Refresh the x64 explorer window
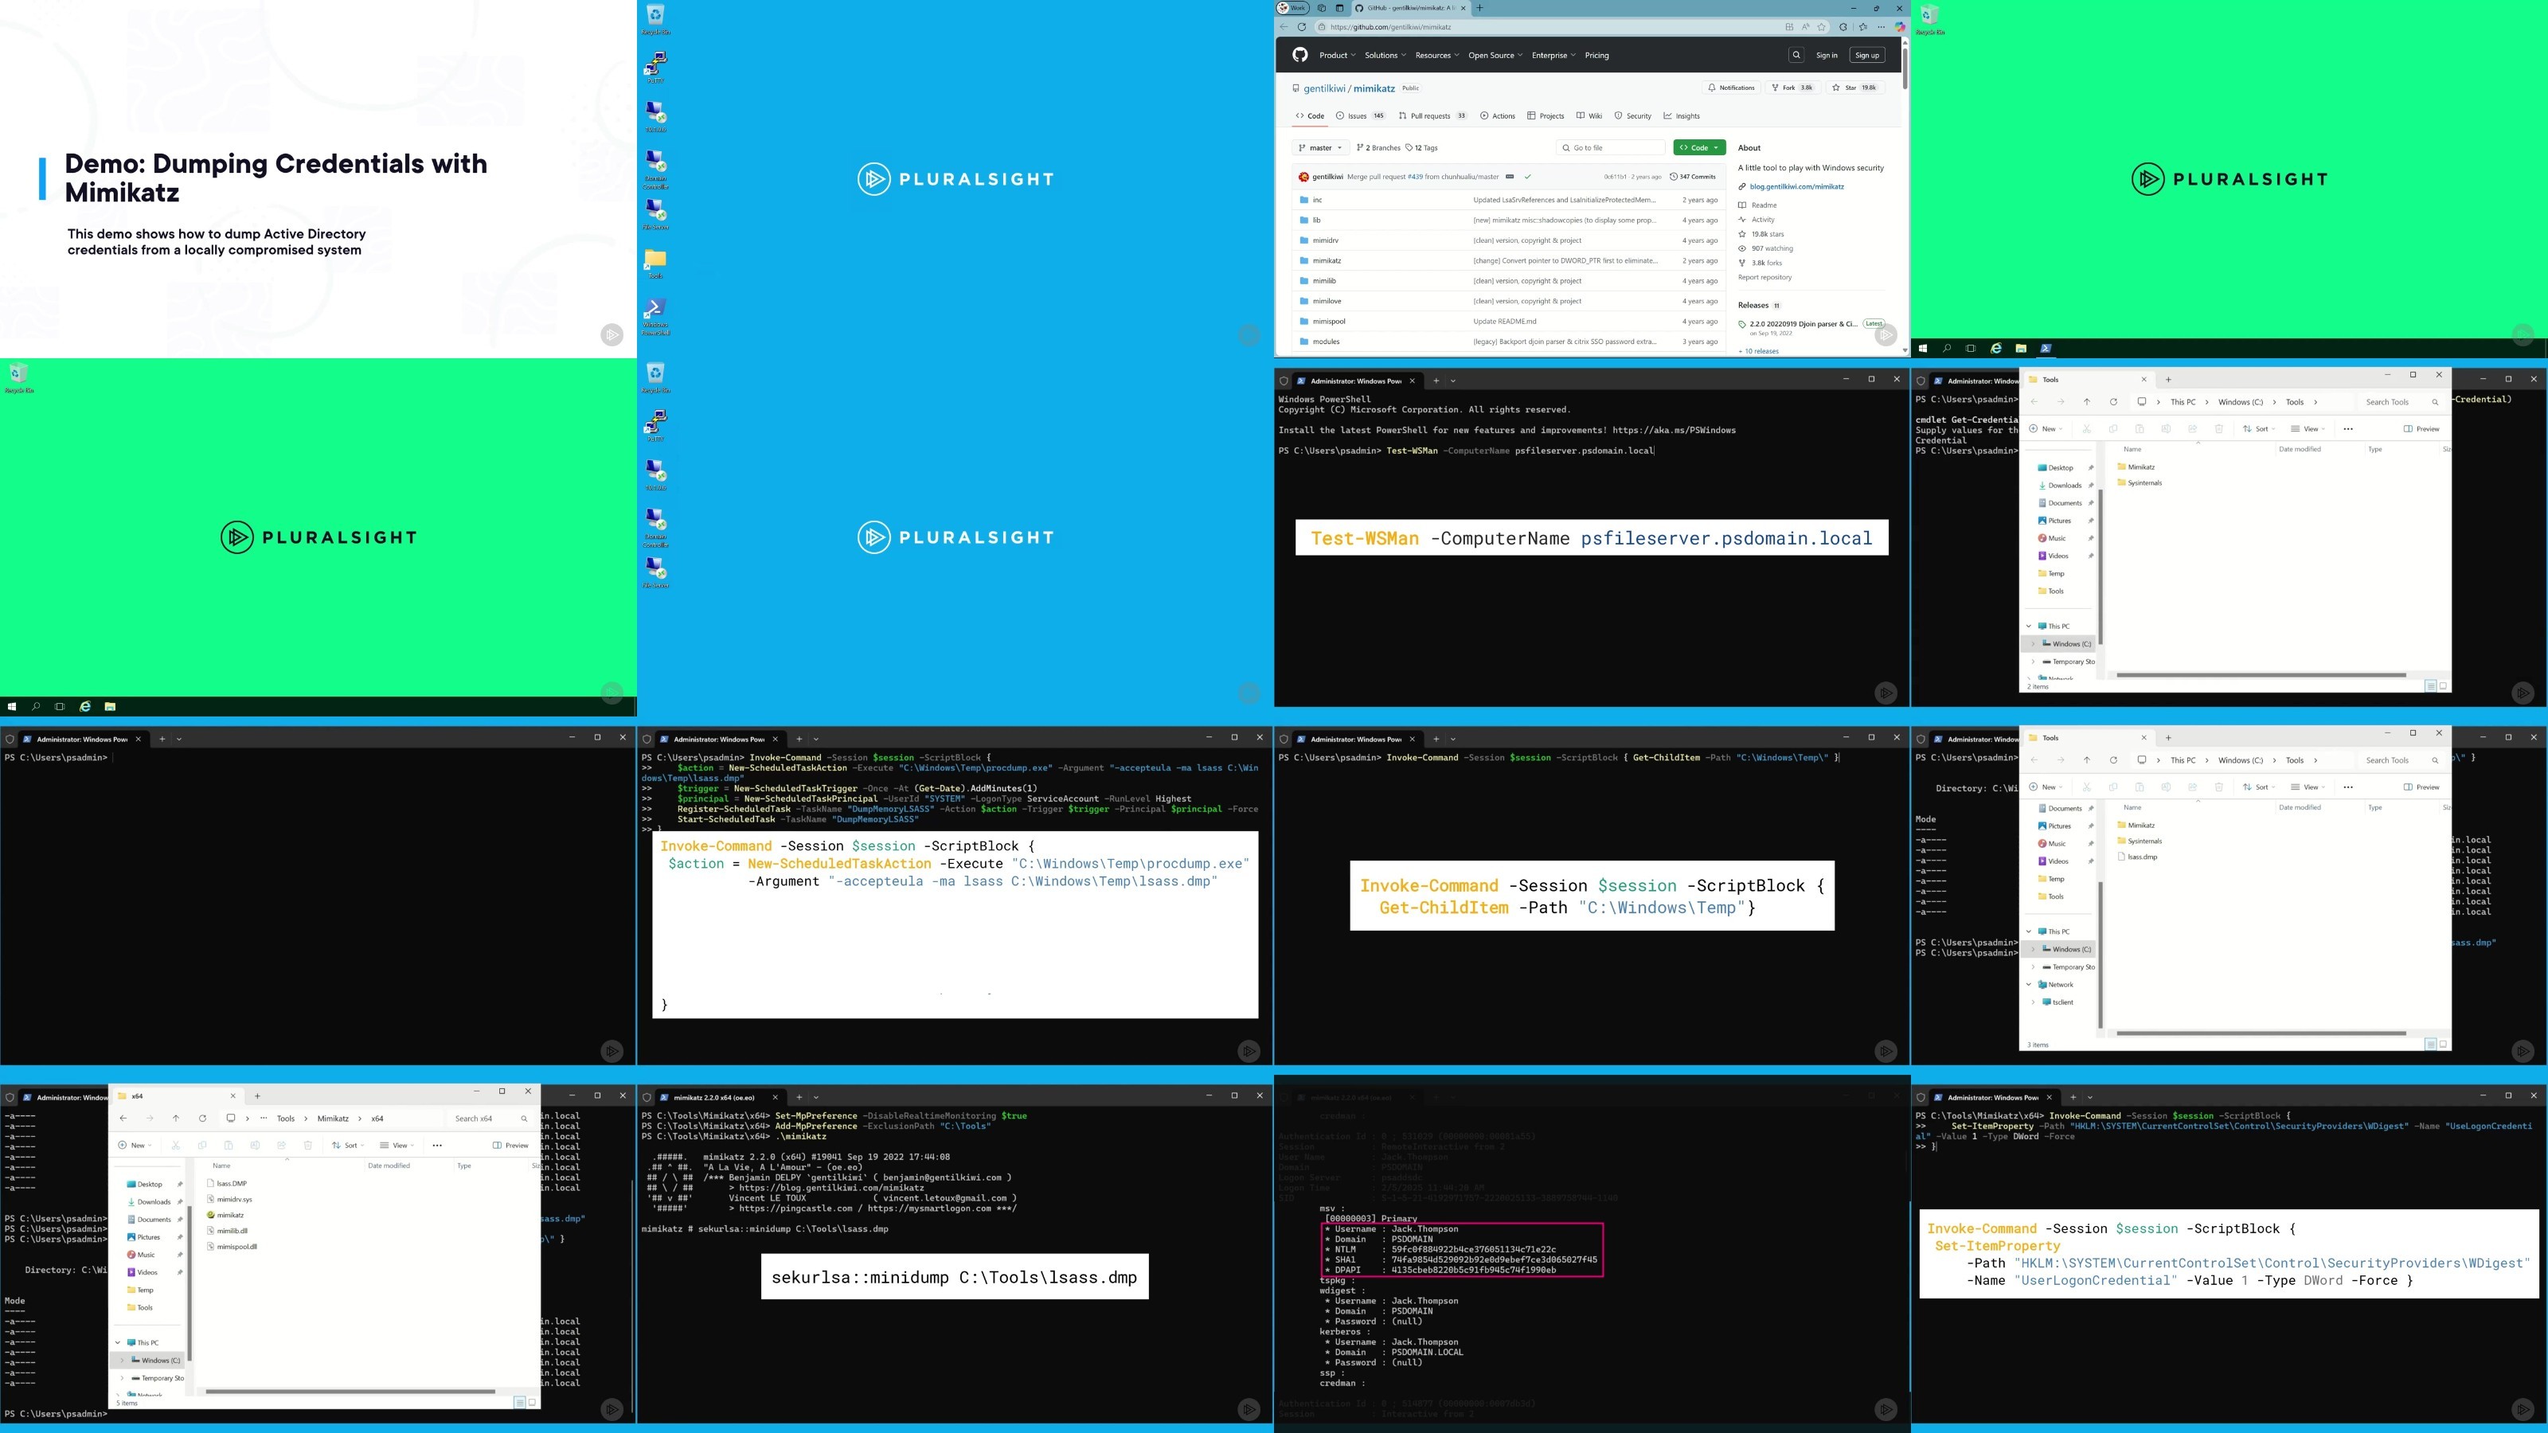The width and height of the screenshot is (2548, 1433). click(203, 1119)
